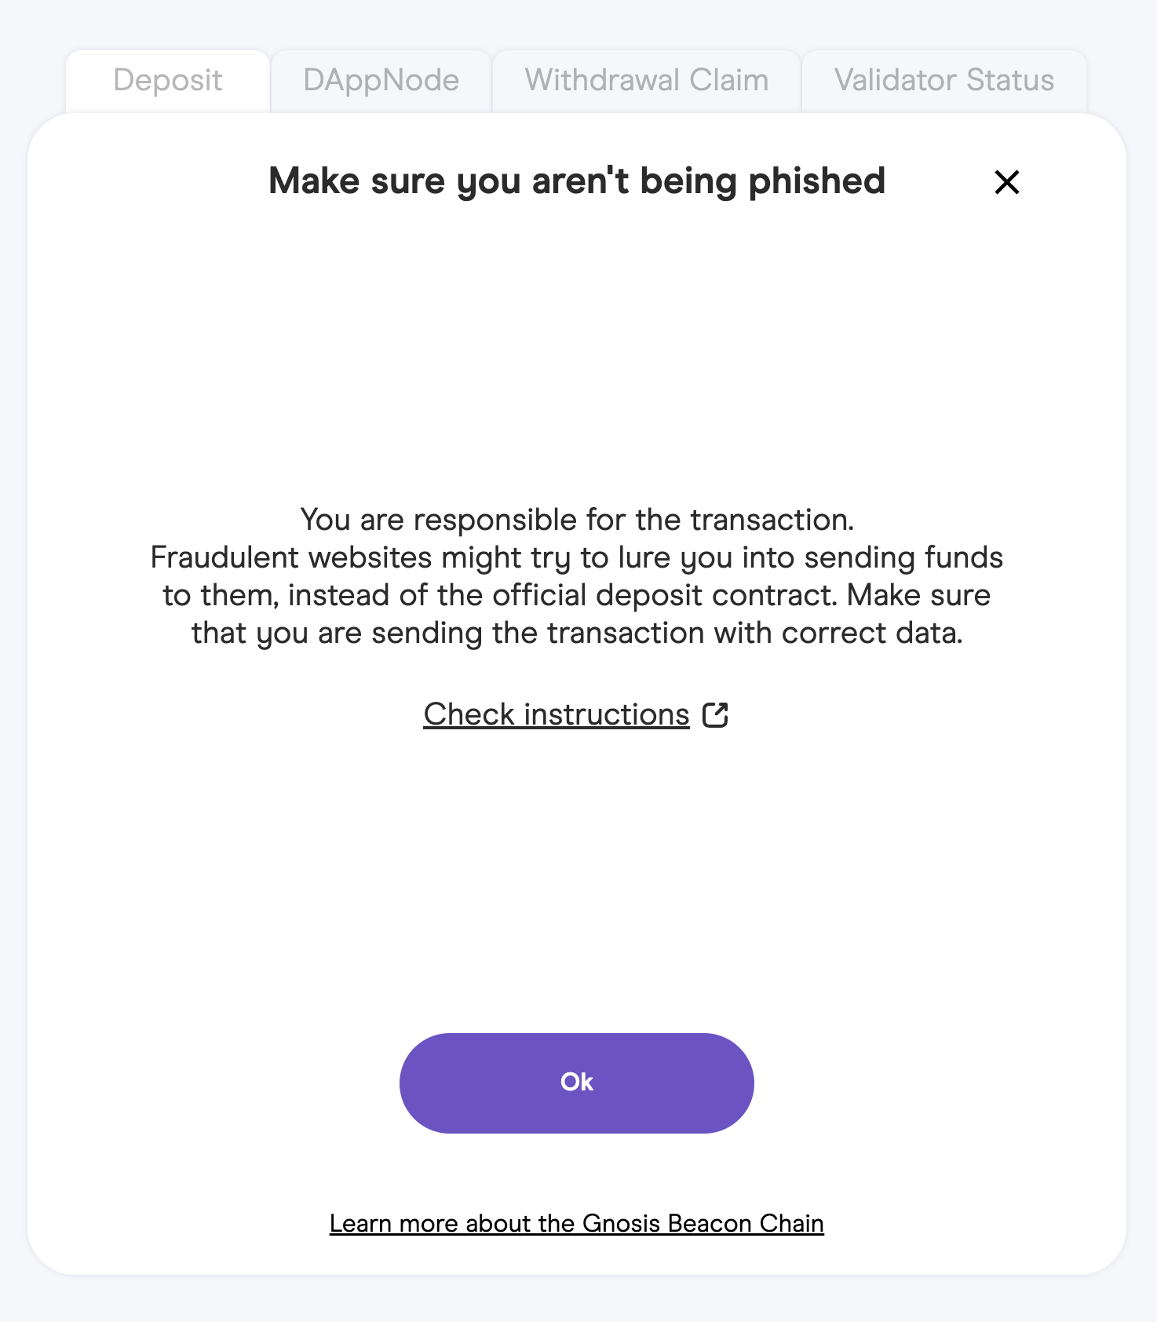Image resolution: width=1157 pixels, height=1322 pixels.
Task: Click the line "You are responsible for the transaction."
Action: coord(576,520)
